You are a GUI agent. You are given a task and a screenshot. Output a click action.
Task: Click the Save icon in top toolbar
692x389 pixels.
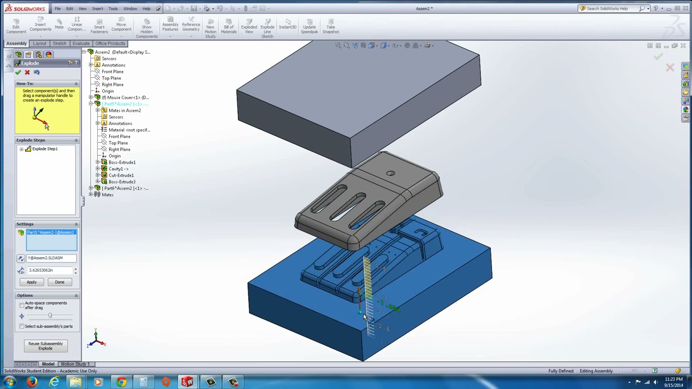pos(193,9)
